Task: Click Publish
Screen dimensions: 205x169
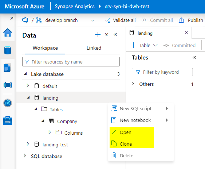Action: coord(191,20)
